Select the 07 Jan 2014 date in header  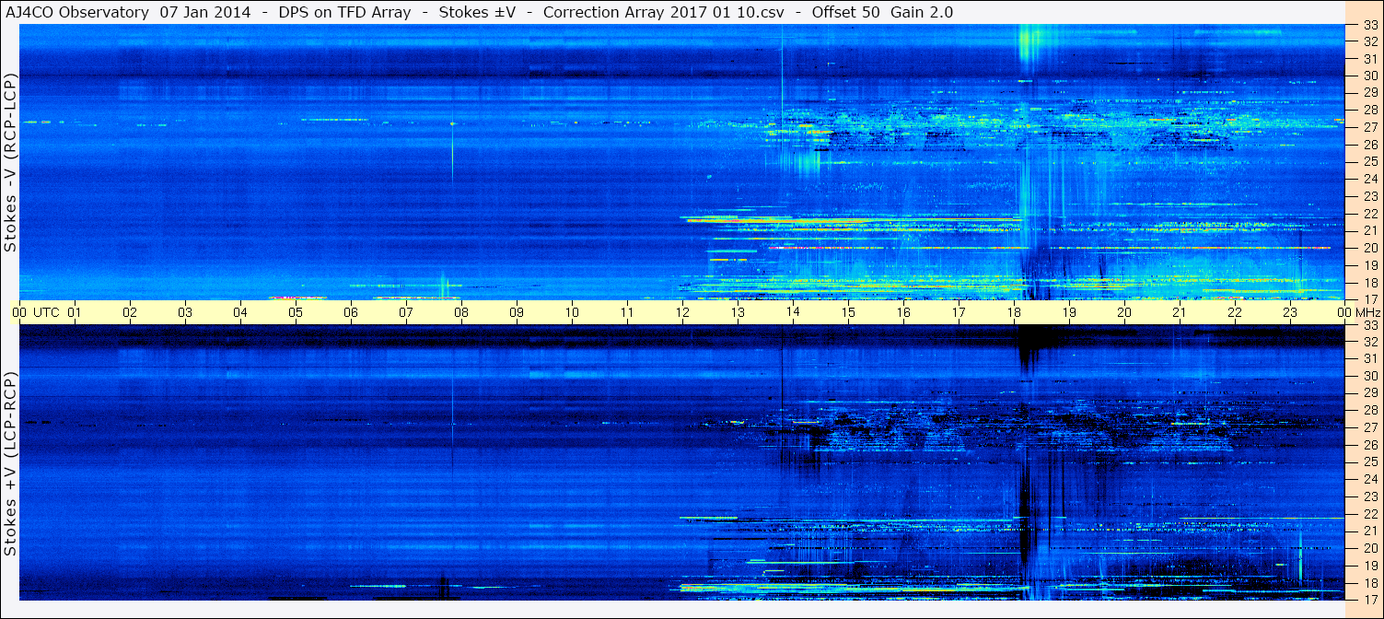click(207, 12)
